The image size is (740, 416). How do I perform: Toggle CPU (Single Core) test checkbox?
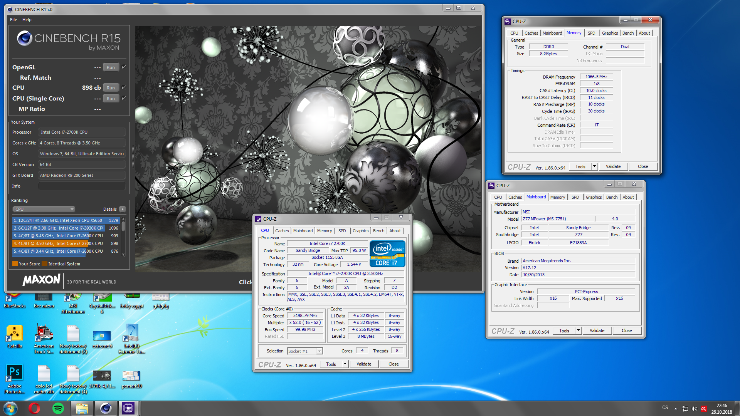pos(124,98)
